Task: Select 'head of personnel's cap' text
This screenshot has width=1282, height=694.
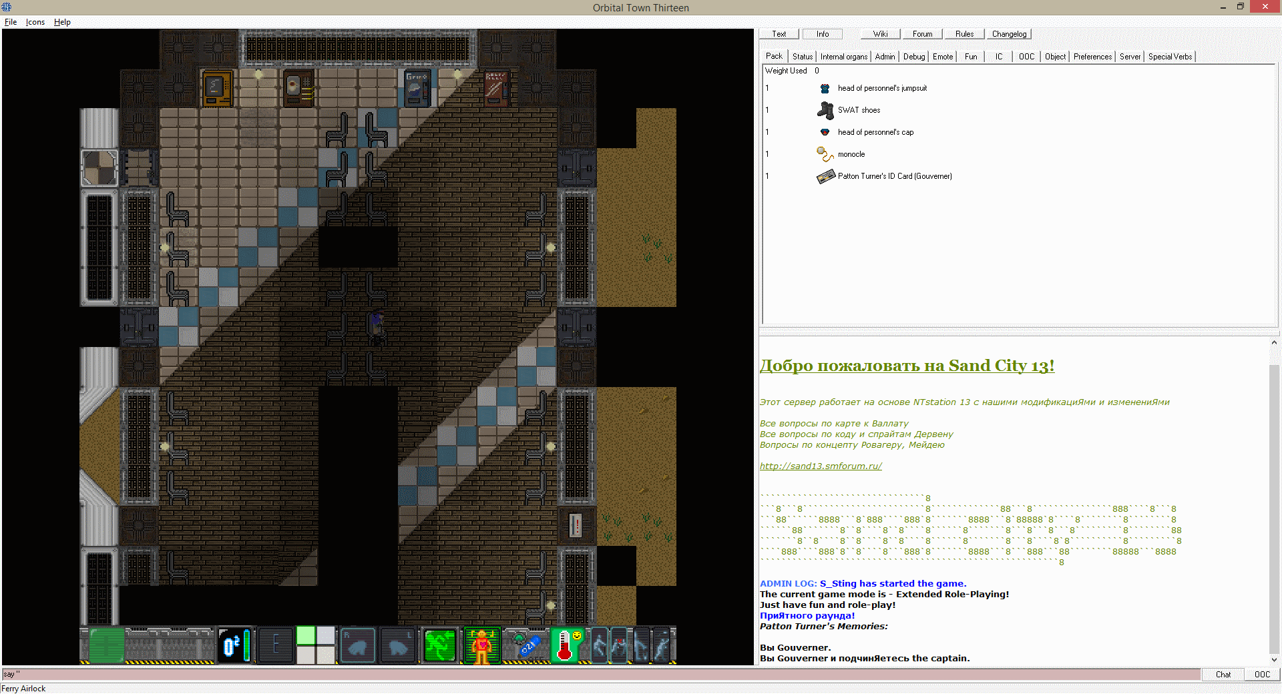Action: (x=875, y=132)
